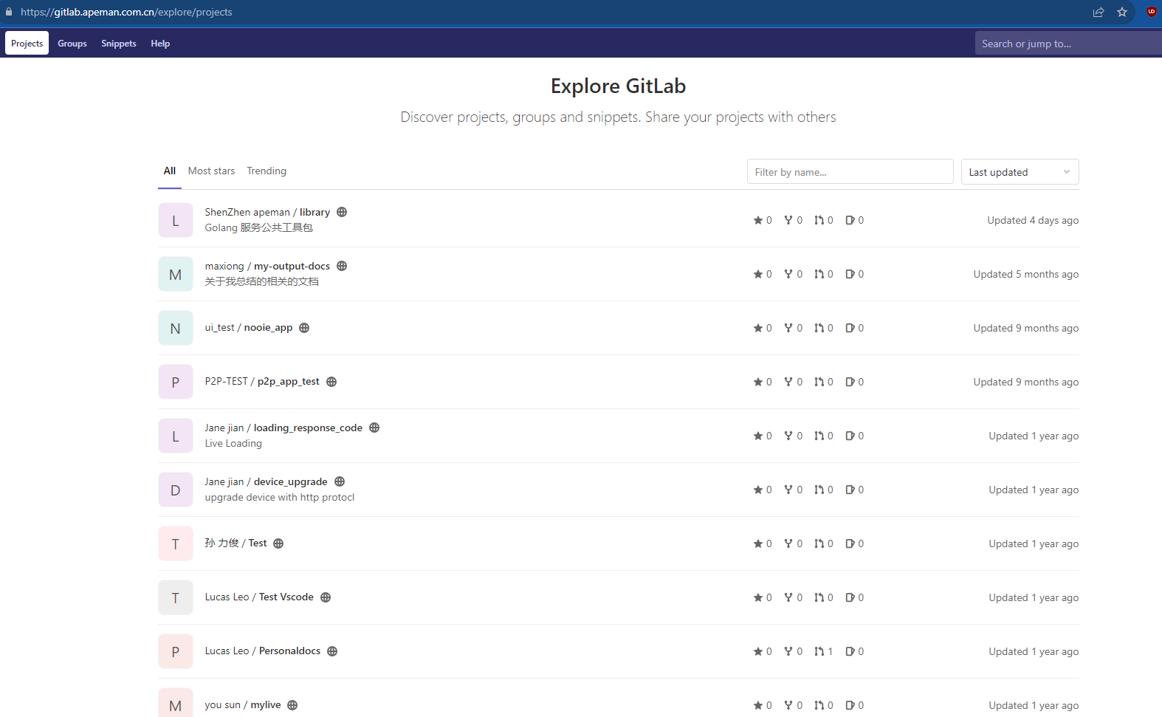This screenshot has width=1162, height=717.
Task: Click the forks icon in the device_upgrade row
Action: (x=788, y=490)
